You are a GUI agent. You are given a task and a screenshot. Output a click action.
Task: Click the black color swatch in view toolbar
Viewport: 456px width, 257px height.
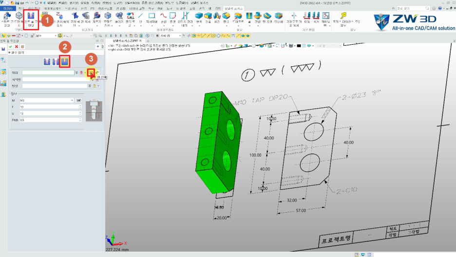tap(299, 46)
